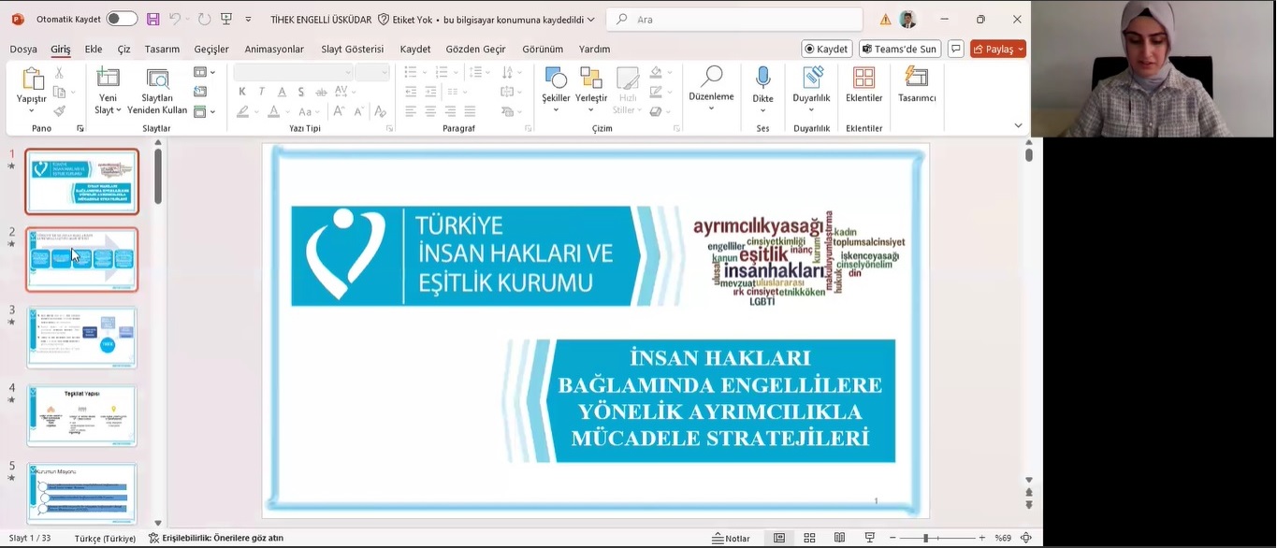Switch to Normal view in status bar
This screenshot has height=548, width=1277.
point(779,539)
